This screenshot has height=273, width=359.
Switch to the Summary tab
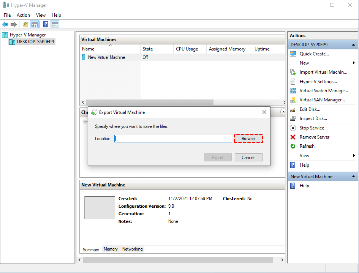coord(91,250)
